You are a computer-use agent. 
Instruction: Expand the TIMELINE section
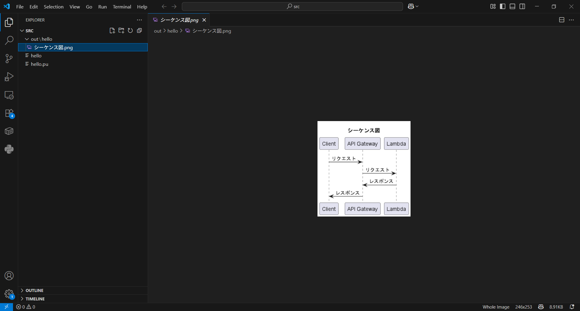point(35,299)
